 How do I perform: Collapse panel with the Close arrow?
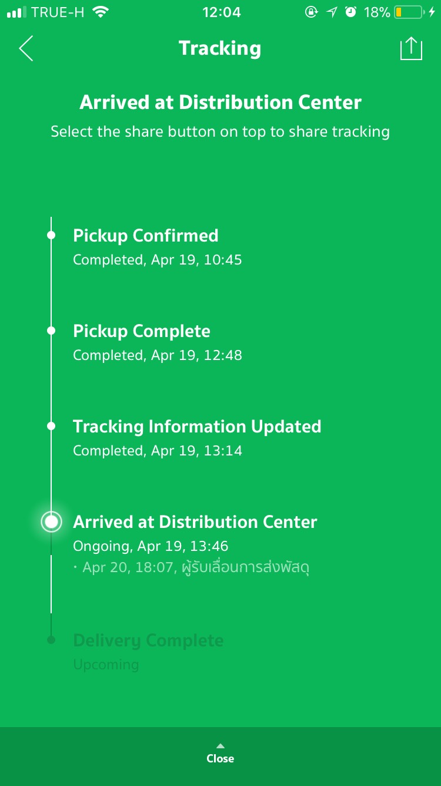[220, 746]
